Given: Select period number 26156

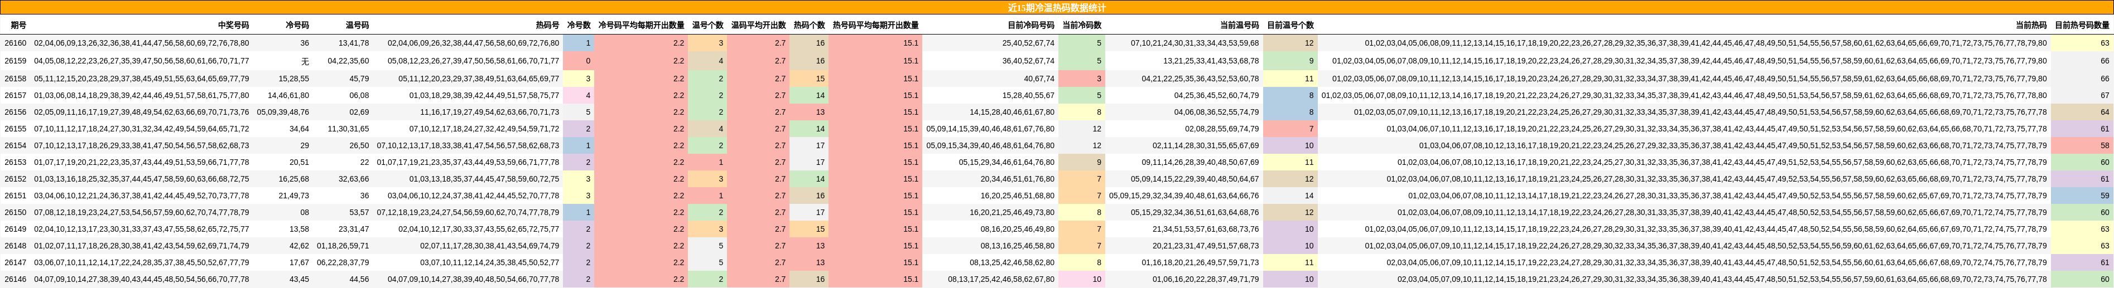Looking at the screenshot, I should 16,113.
